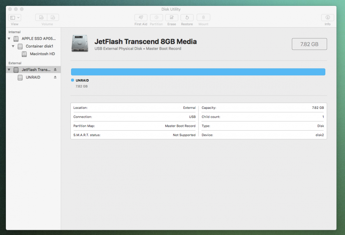Eject the UNRAID volume

55,77
